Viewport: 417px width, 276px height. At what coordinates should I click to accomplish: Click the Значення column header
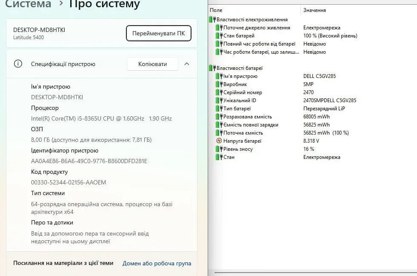(x=315, y=10)
